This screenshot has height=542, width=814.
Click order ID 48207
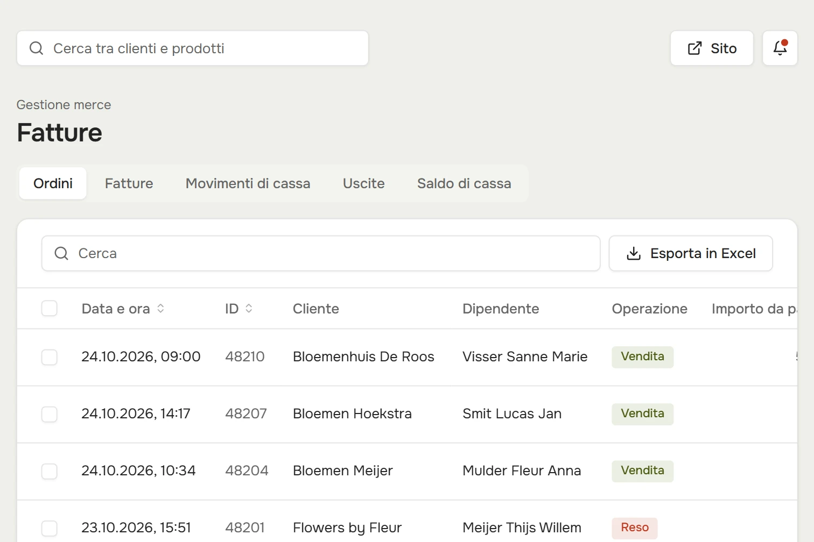coord(246,413)
